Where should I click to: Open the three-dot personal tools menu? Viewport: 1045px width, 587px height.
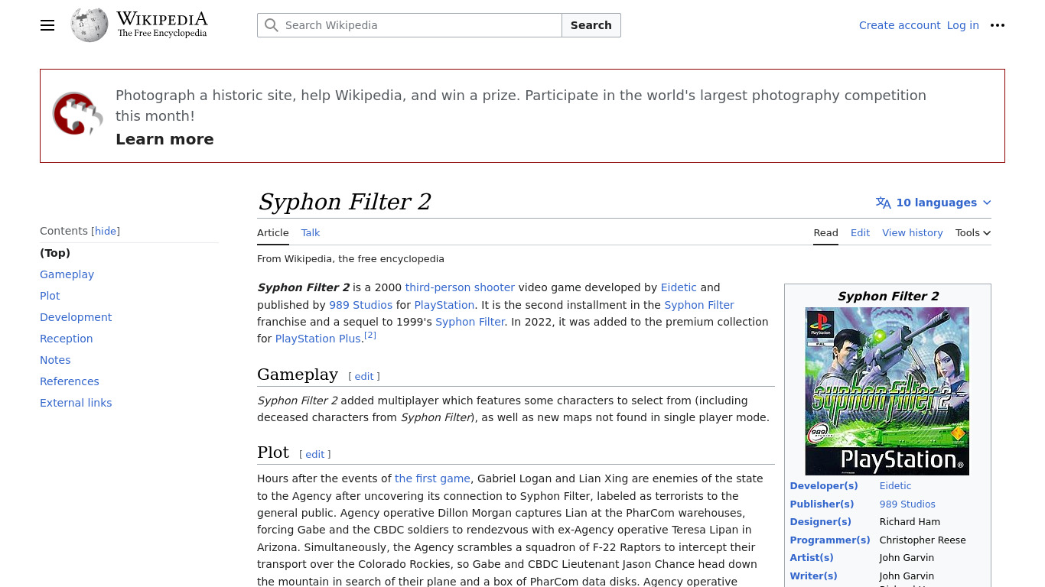tap(998, 25)
